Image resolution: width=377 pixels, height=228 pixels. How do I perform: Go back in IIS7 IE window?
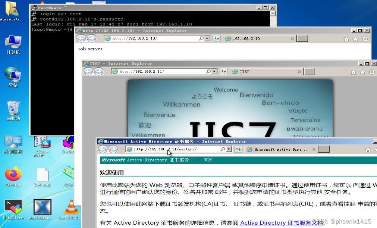click(88, 71)
